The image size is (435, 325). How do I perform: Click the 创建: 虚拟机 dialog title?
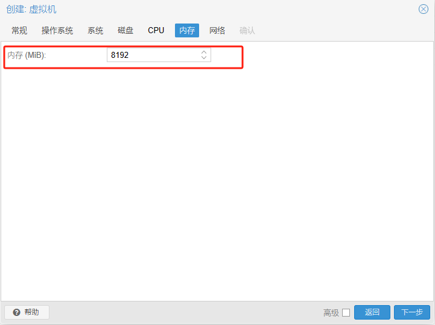31,10
